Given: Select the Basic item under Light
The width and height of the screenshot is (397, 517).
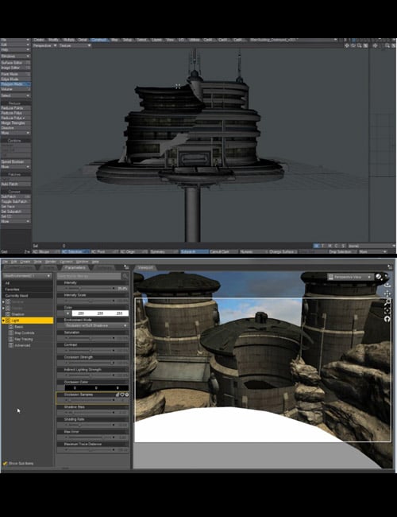Looking at the screenshot, I should tap(19, 327).
